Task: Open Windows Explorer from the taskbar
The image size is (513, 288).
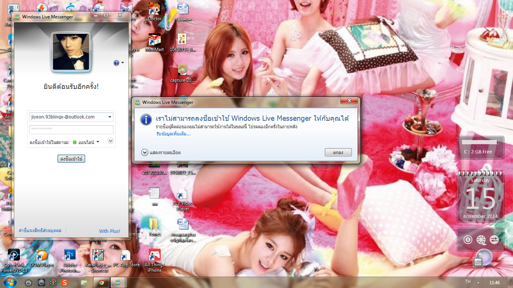Action: pyautogui.click(x=84, y=282)
